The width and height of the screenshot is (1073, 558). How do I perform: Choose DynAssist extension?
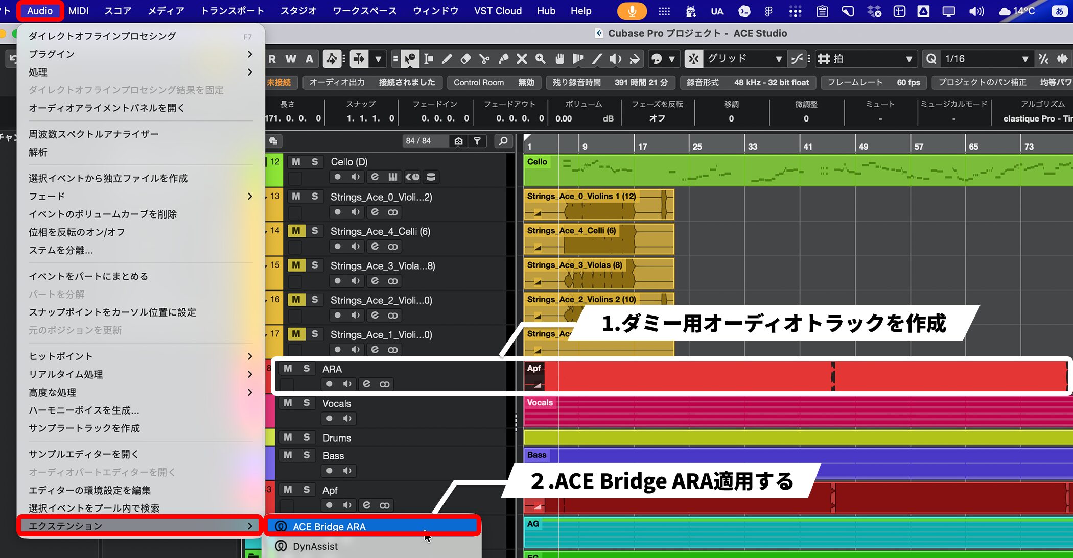[x=372, y=546]
